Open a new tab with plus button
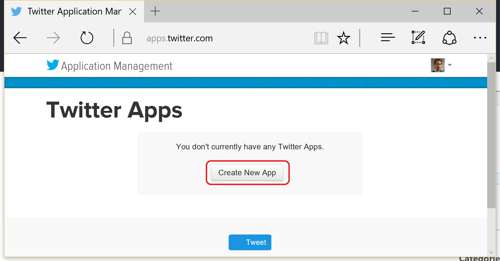Image resolution: width=500 pixels, height=261 pixels. (155, 11)
